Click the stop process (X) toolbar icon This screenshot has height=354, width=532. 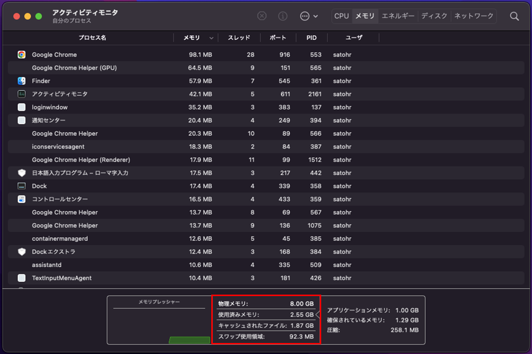pos(262,16)
